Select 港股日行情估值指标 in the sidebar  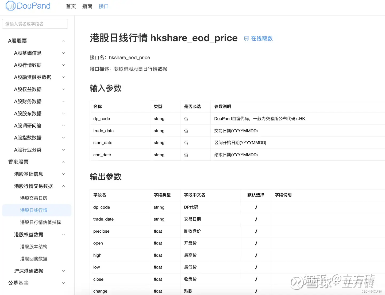(41, 222)
